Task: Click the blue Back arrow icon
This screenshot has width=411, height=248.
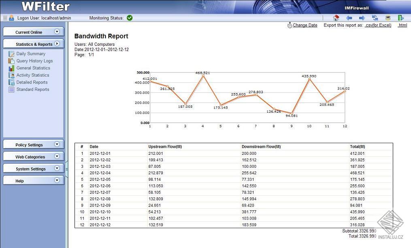Action: point(349,18)
